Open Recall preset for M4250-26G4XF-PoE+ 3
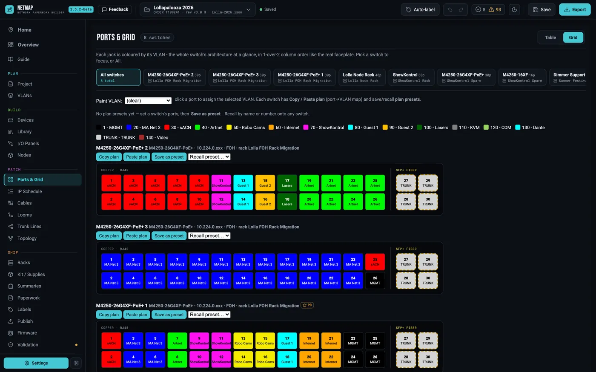The image size is (596, 372). coord(209,236)
